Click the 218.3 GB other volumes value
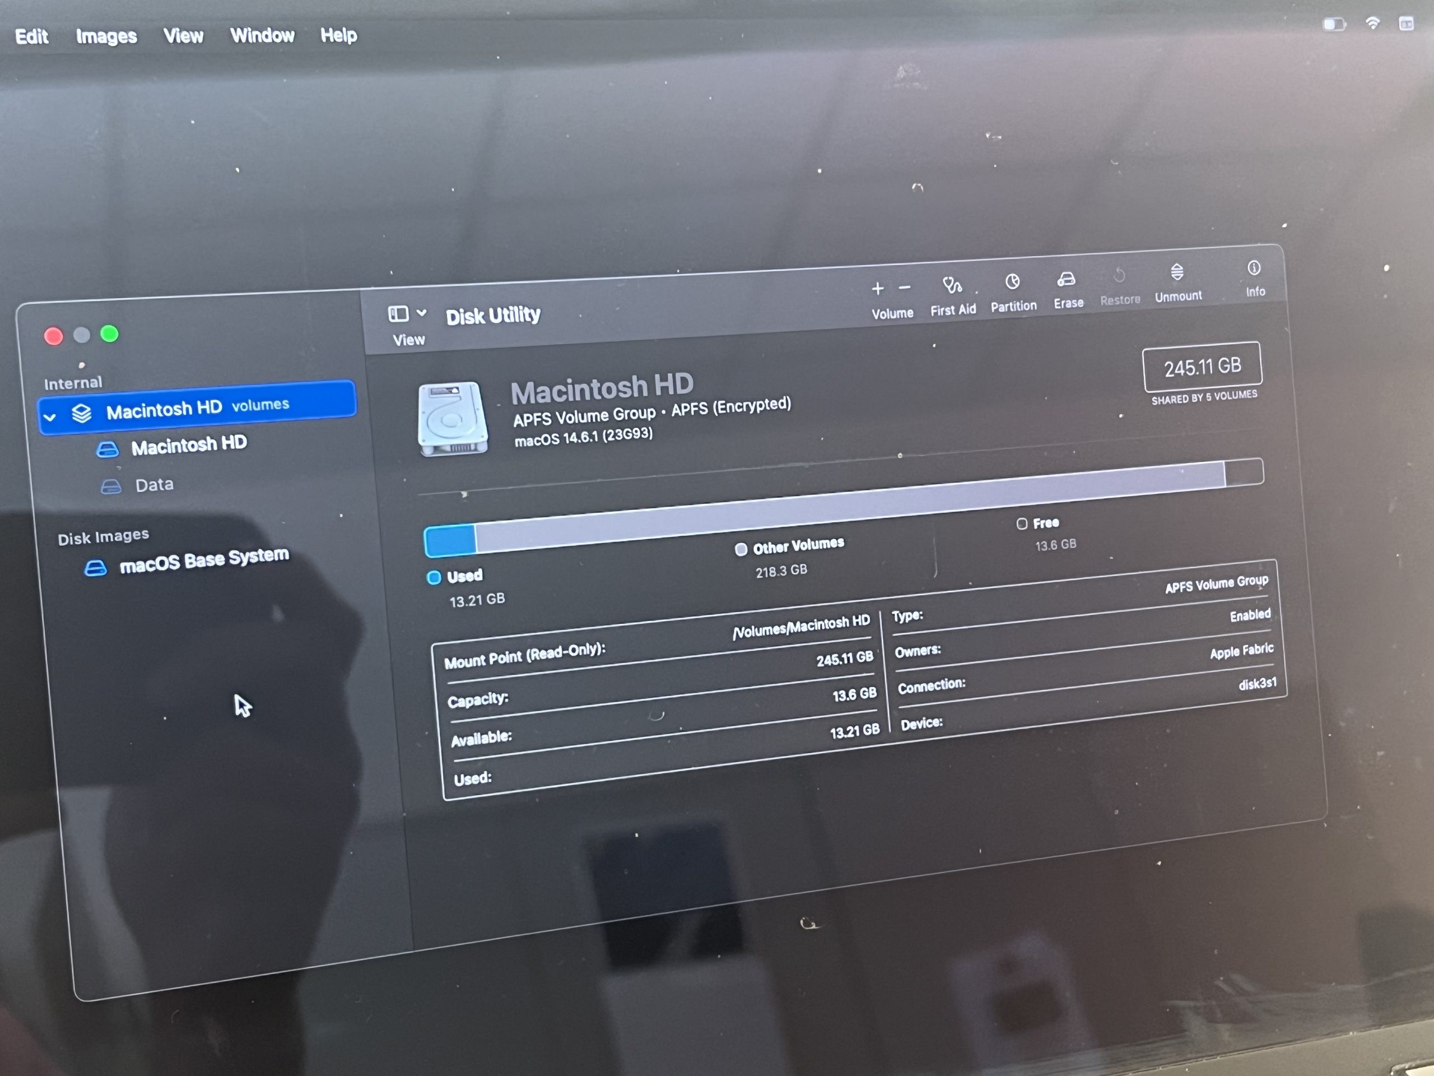 point(781,571)
